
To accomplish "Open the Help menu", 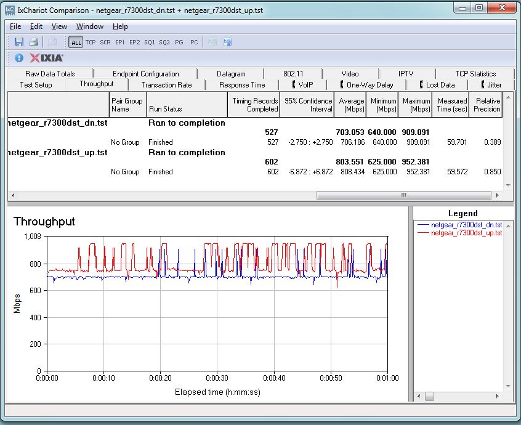I will pyautogui.click(x=120, y=26).
